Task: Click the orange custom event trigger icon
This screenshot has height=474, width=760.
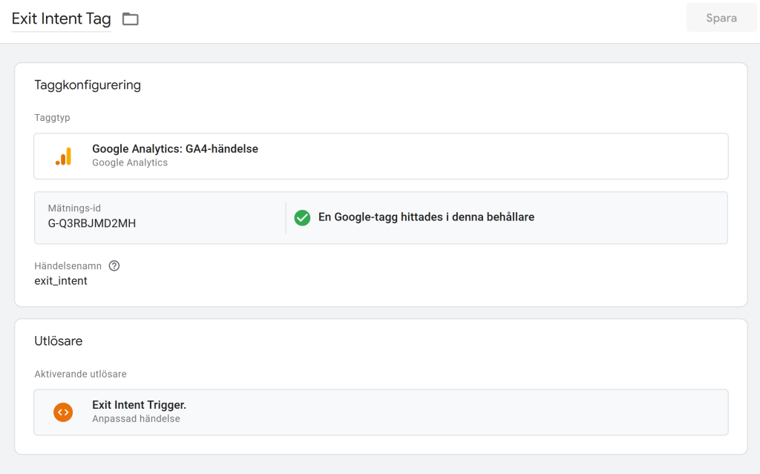Action: click(x=63, y=412)
